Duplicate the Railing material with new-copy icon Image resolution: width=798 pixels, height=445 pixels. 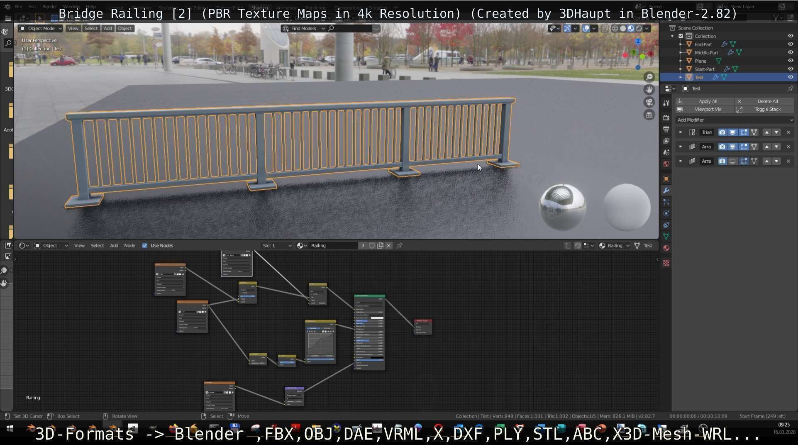tap(380, 246)
